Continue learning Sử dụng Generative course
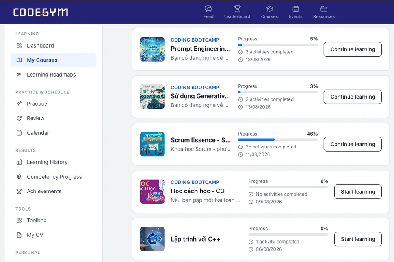394x262 pixels. [x=353, y=97]
